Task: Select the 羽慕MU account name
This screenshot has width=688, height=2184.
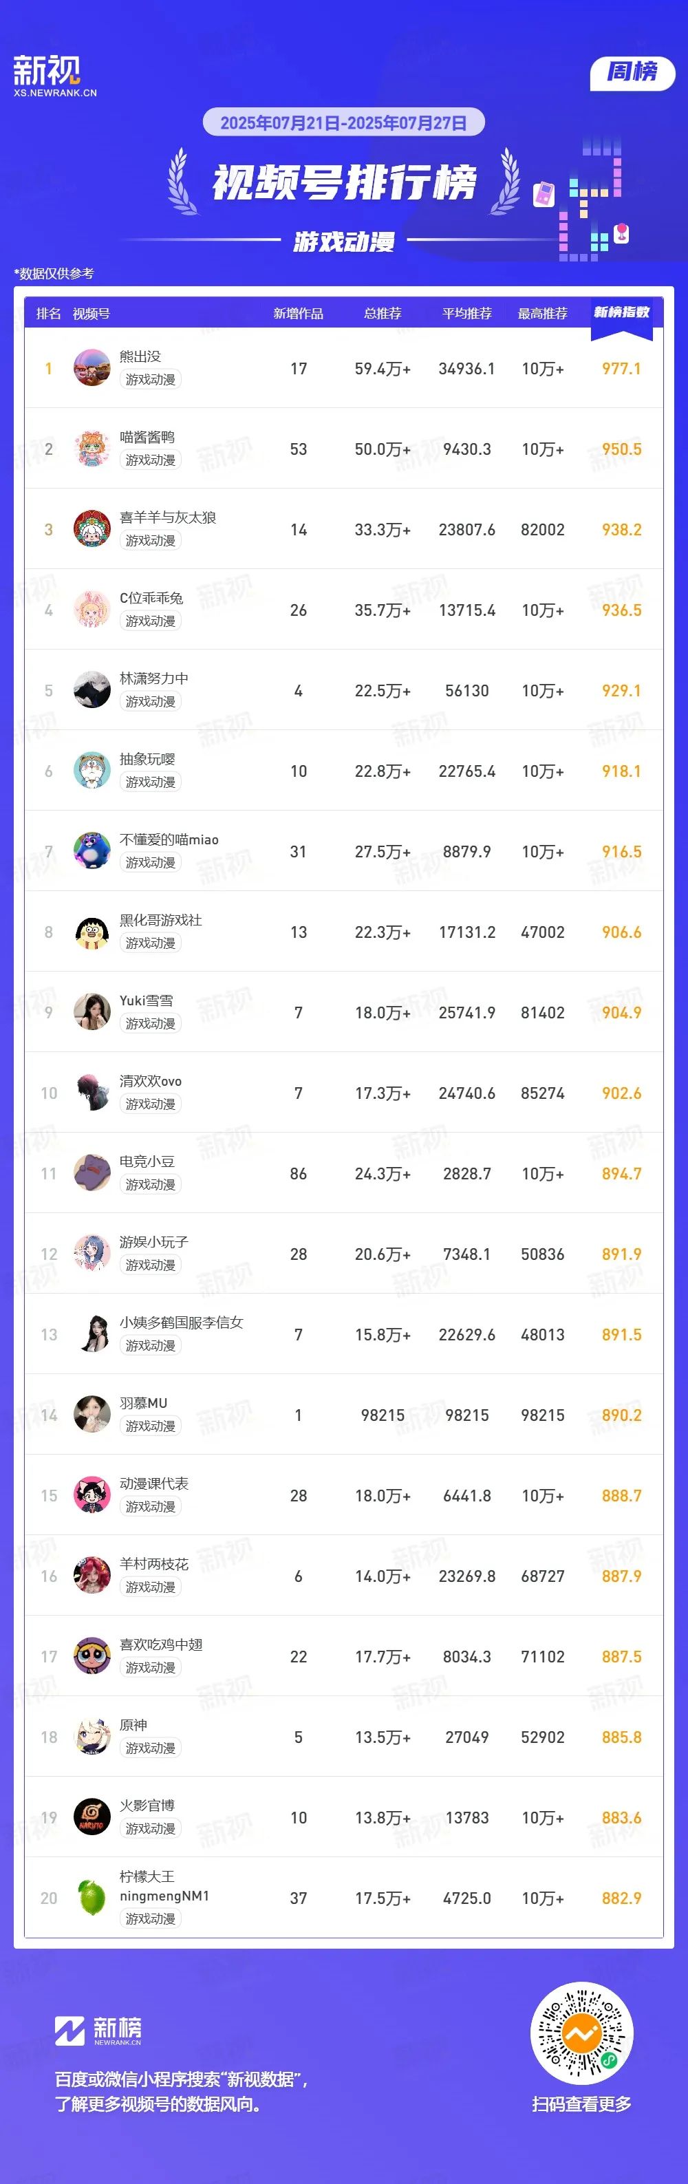Action: click(x=143, y=1403)
